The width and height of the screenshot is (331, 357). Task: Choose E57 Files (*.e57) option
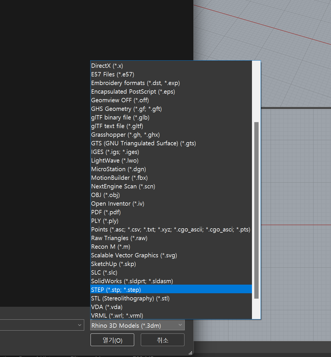[171, 74]
